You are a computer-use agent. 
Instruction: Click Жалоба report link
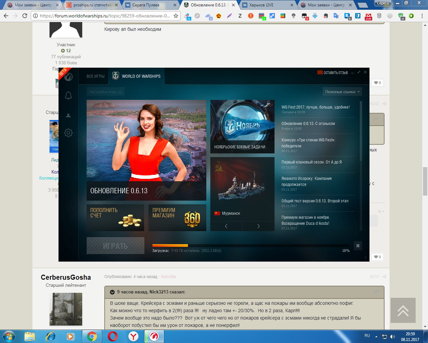[x=168, y=277]
